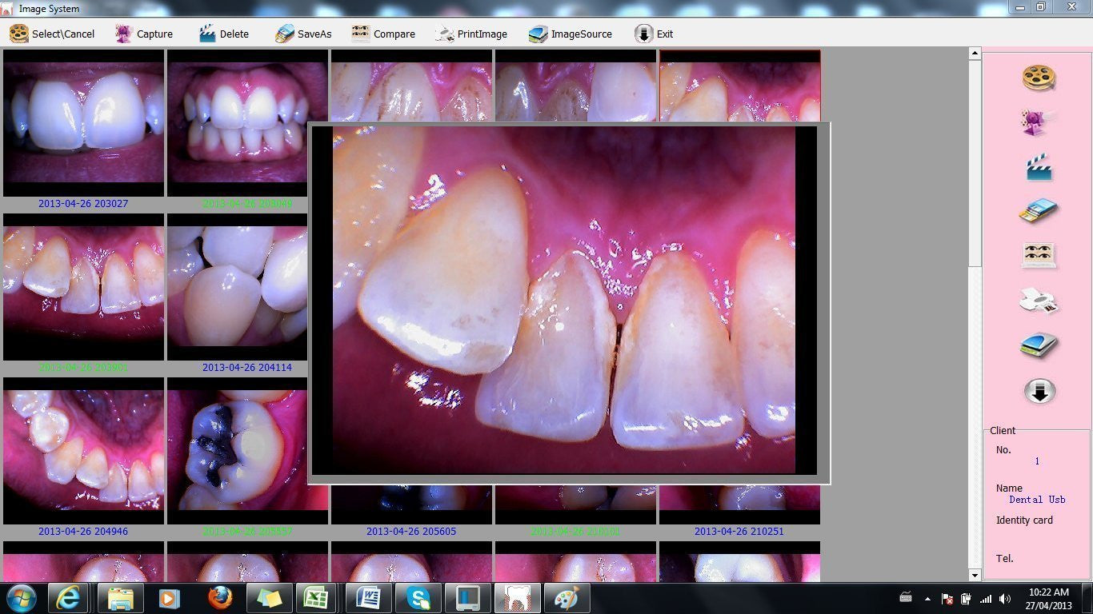This screenshot has width=1093, height=614.
Task: Click the clapperboard icon in the right panel
Action: [x=1038, y=166]
